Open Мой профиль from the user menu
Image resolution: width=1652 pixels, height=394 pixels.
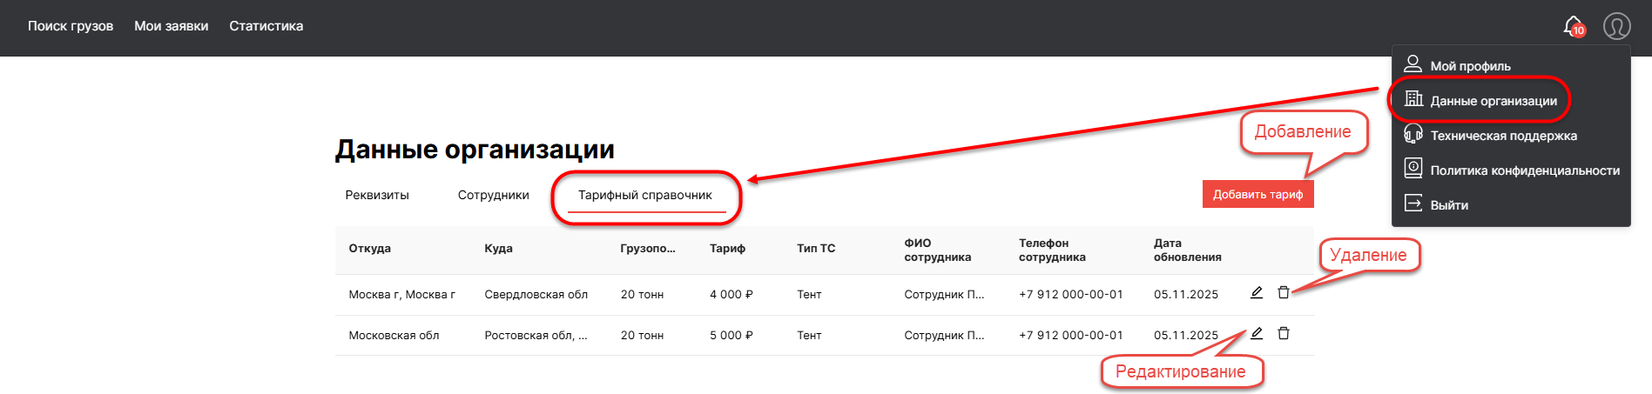1470,66
